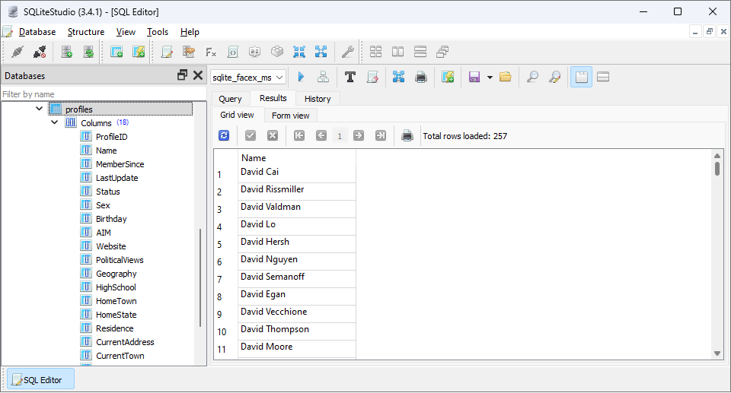The height and width of the screenshot is (393, 731).
Task: Click the Find magnifier icon
Action: pos(532,77)
